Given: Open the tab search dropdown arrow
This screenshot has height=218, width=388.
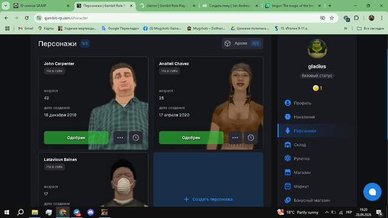Looking at the screenshot, I should (5, 5).
